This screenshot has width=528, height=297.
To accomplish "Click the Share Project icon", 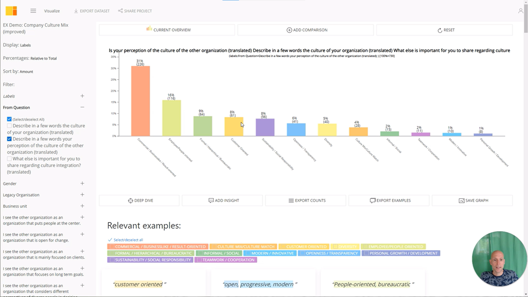I will click(120, 11).
